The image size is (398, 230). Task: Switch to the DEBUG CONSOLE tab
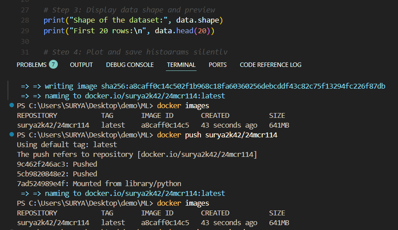pyautogui.click(x=130, y=65)
